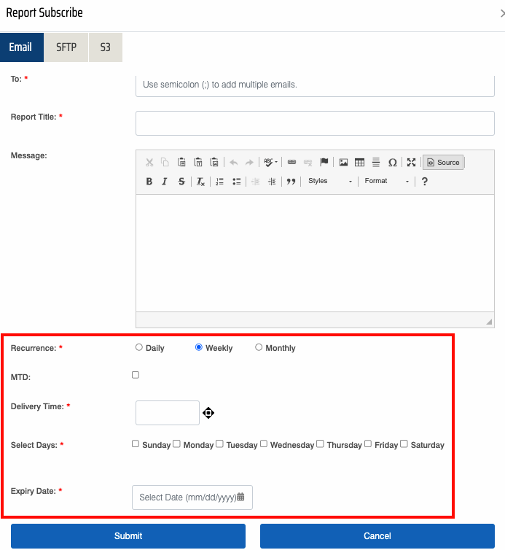
Task: Click the Cancel button
Action: pyautogui.click(x=377, y=536)
